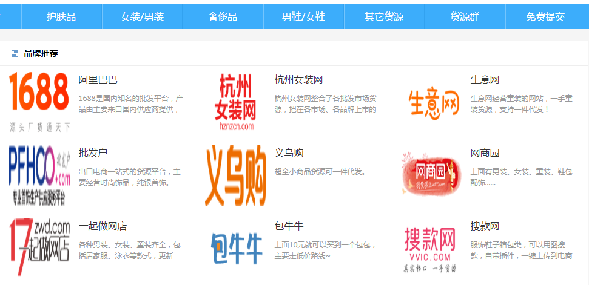Viewport: 589px width, 285px height.
Task: Open the 护肤品 navigation tab
Action: [x=62, y=16]
